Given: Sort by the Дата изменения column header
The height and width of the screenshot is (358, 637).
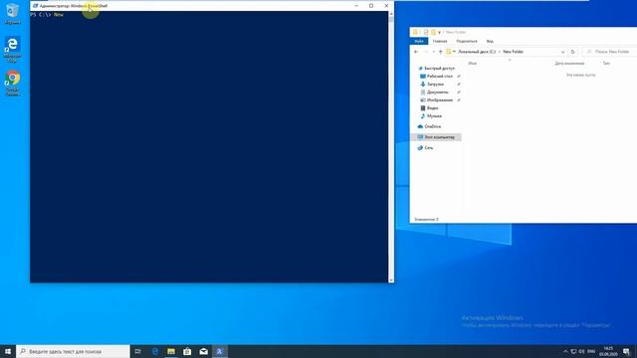Looking at the screenshot, I should (569, 64).
